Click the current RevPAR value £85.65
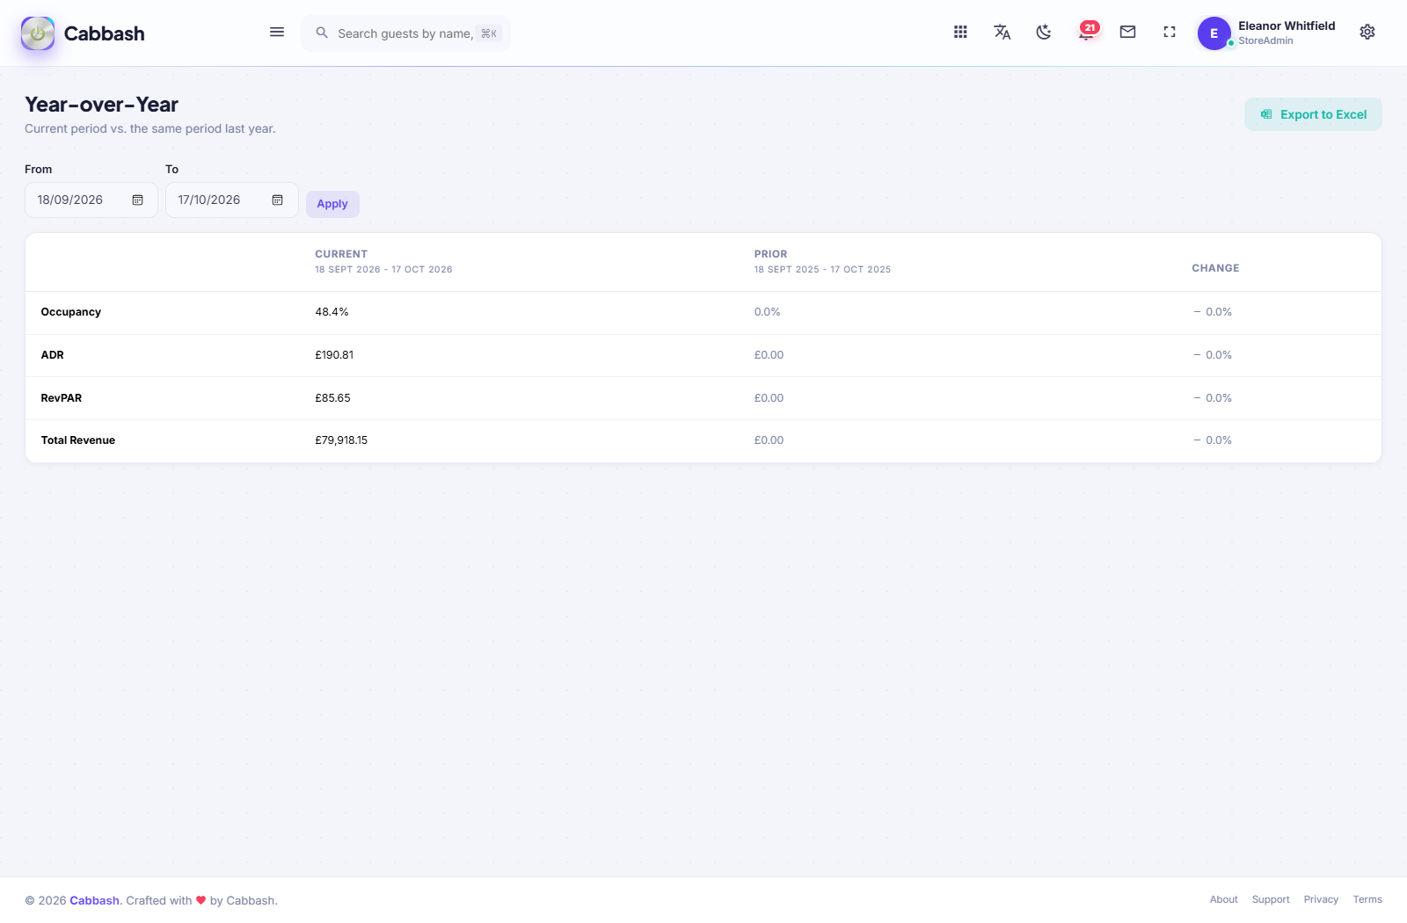The height and width of the screenshot is (923, 1407). point(332,398)
